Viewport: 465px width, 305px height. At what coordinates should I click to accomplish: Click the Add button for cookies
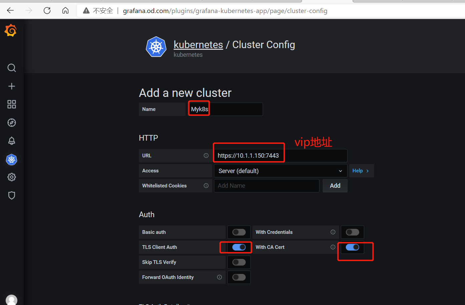pos(335,186)
